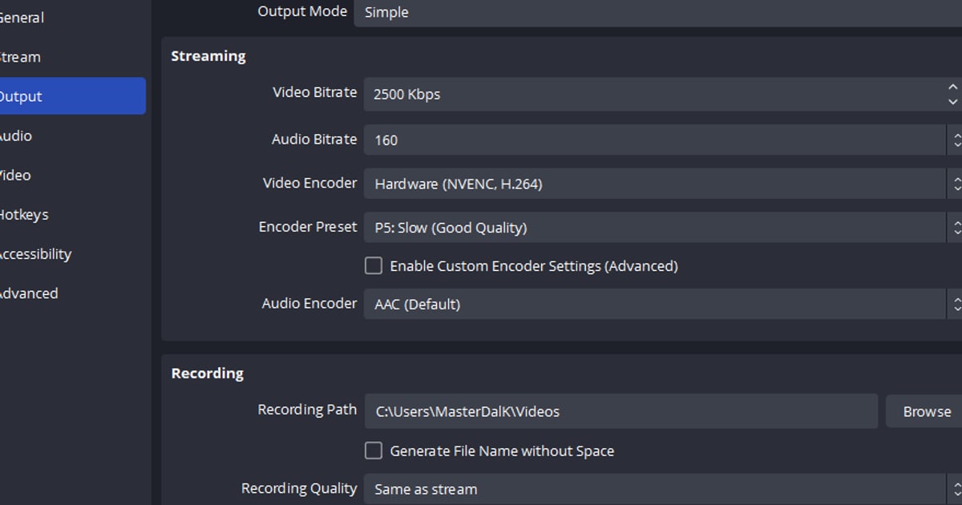Switch to the Advanced settings section
This screenshot has height=505, width=962.
(29, 293)
